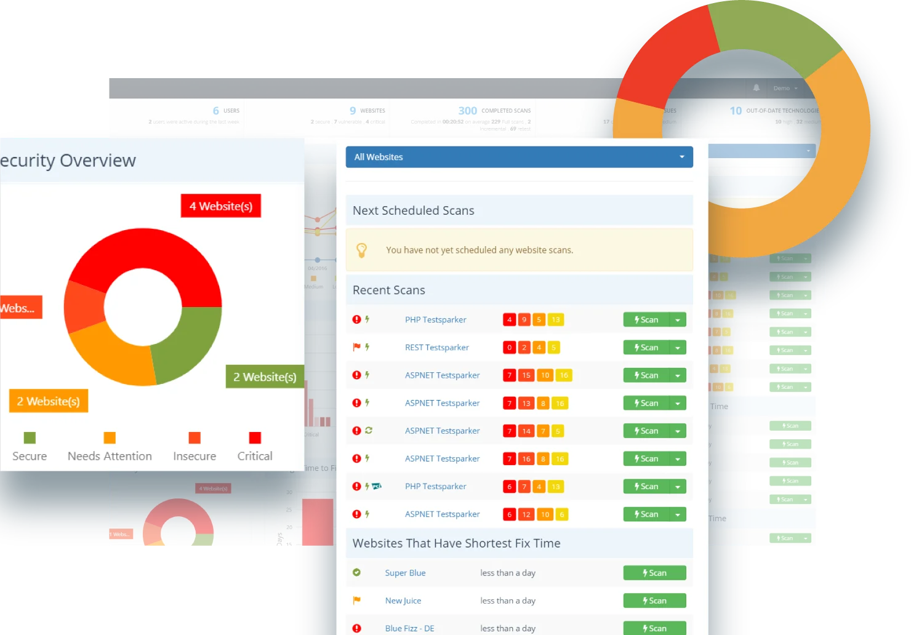
Task: Click the red alert icon beside Blue Fizz - DE
Action: click(x=356, y=628)
